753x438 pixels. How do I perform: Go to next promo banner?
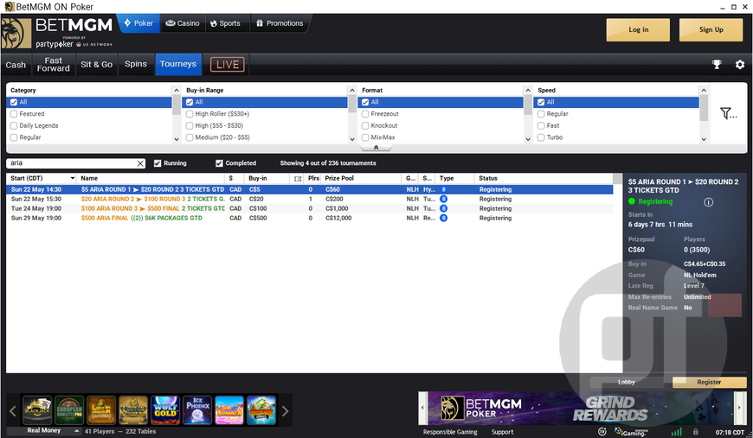tap(739, 408)
